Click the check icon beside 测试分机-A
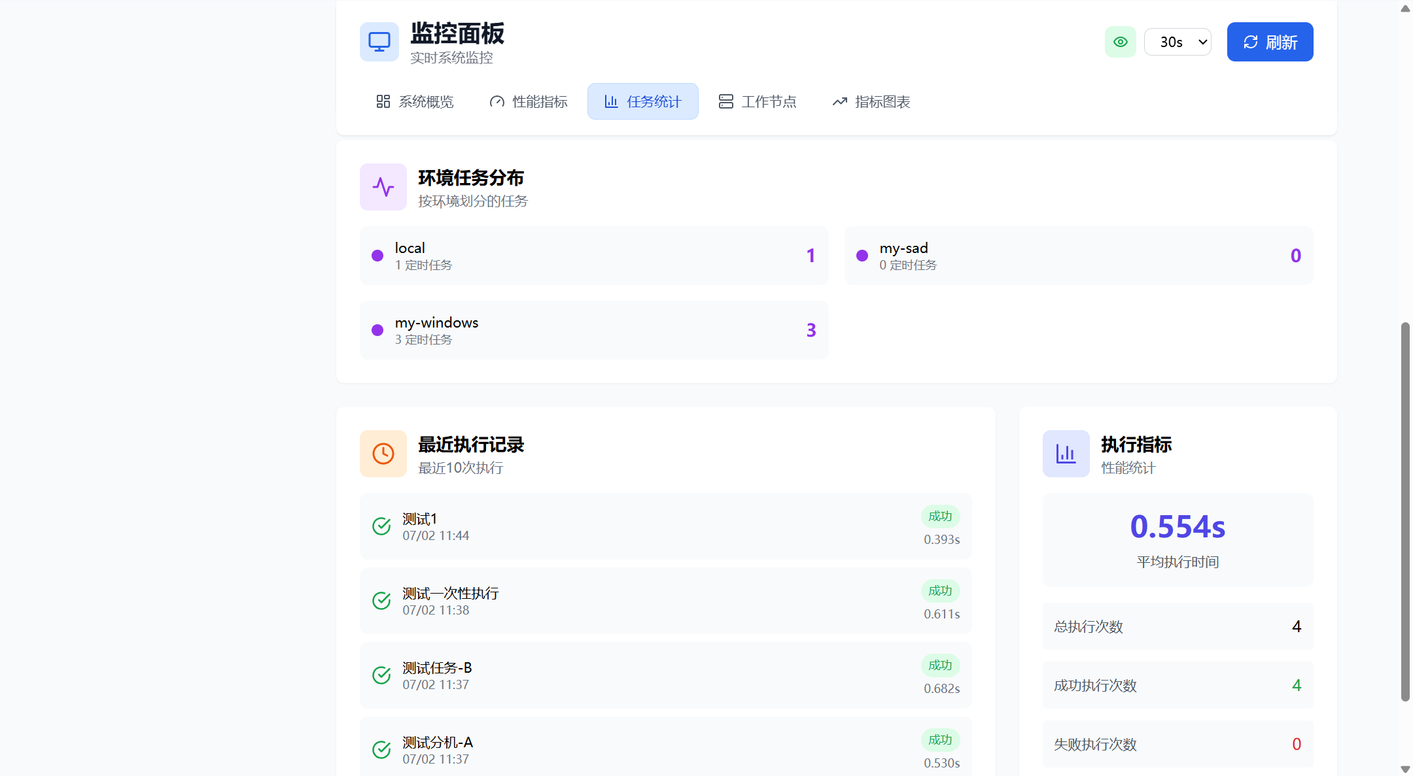 (x=381, y=750)
